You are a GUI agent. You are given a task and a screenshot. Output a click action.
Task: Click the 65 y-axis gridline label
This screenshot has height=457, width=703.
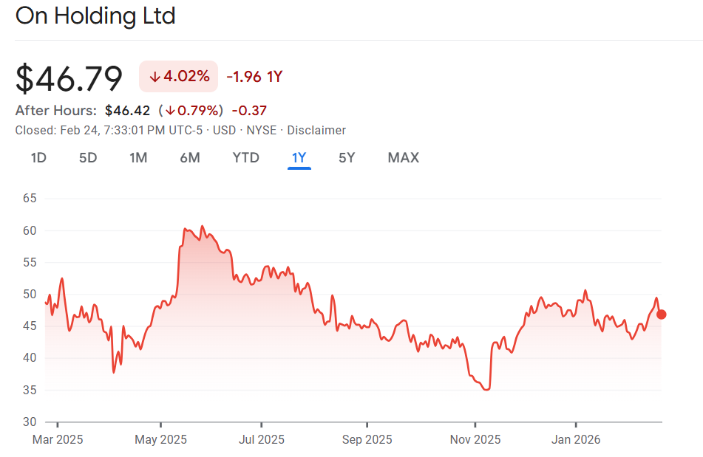pyautogui.click(x=30, y=199)
